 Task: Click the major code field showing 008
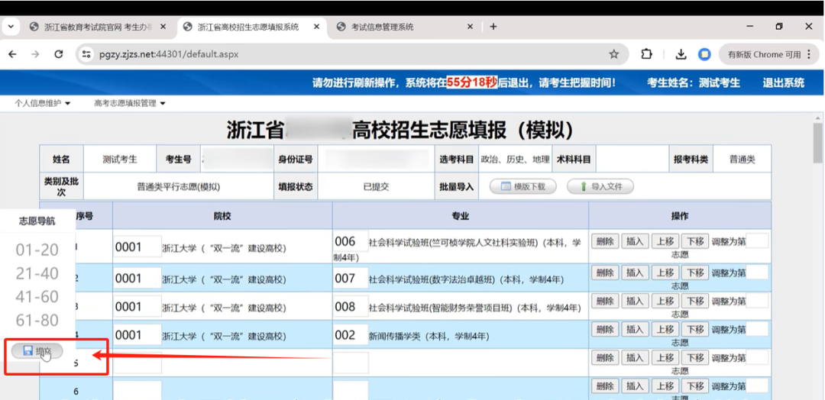[351, 306]
